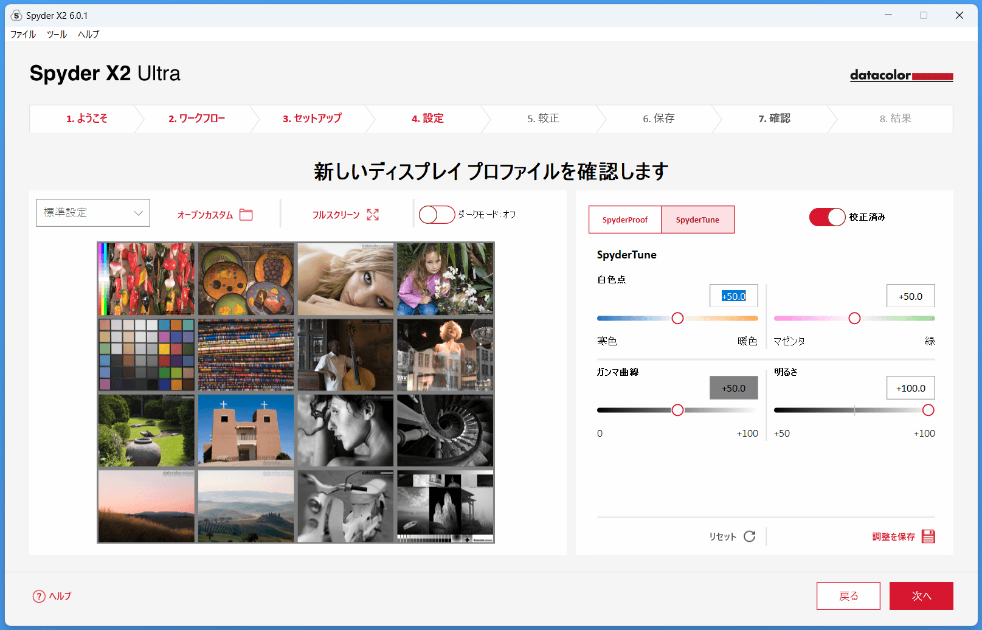The height and width of the screenshot is (630, 982).
Task: Click the cool-warm white point value field
Action: [x=734, y=296]
